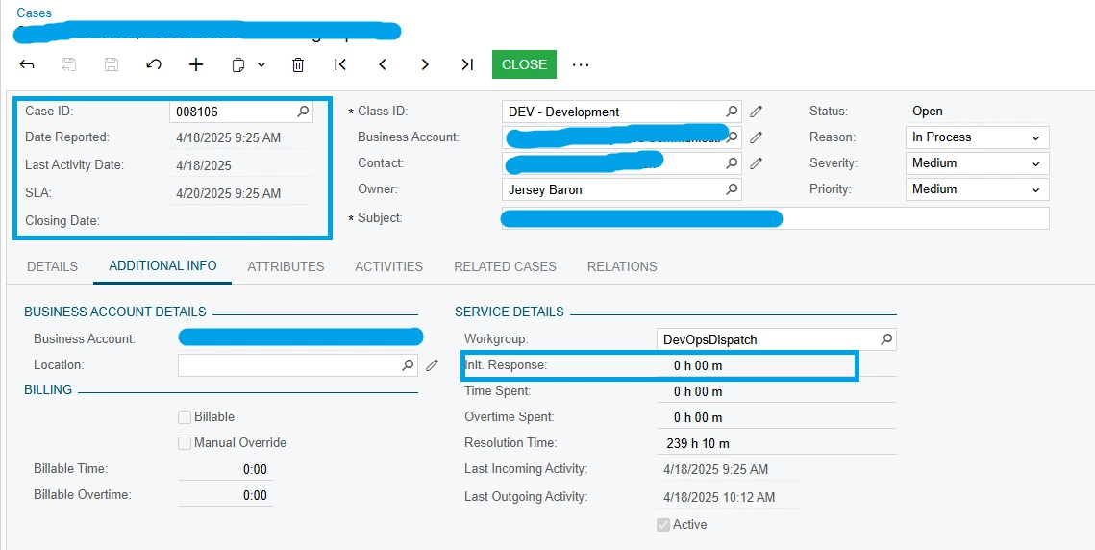This screenshot has width=1095, height=550.
Task: Click the Workgroup lookup magnifier
Action: [x=886, y=339]
